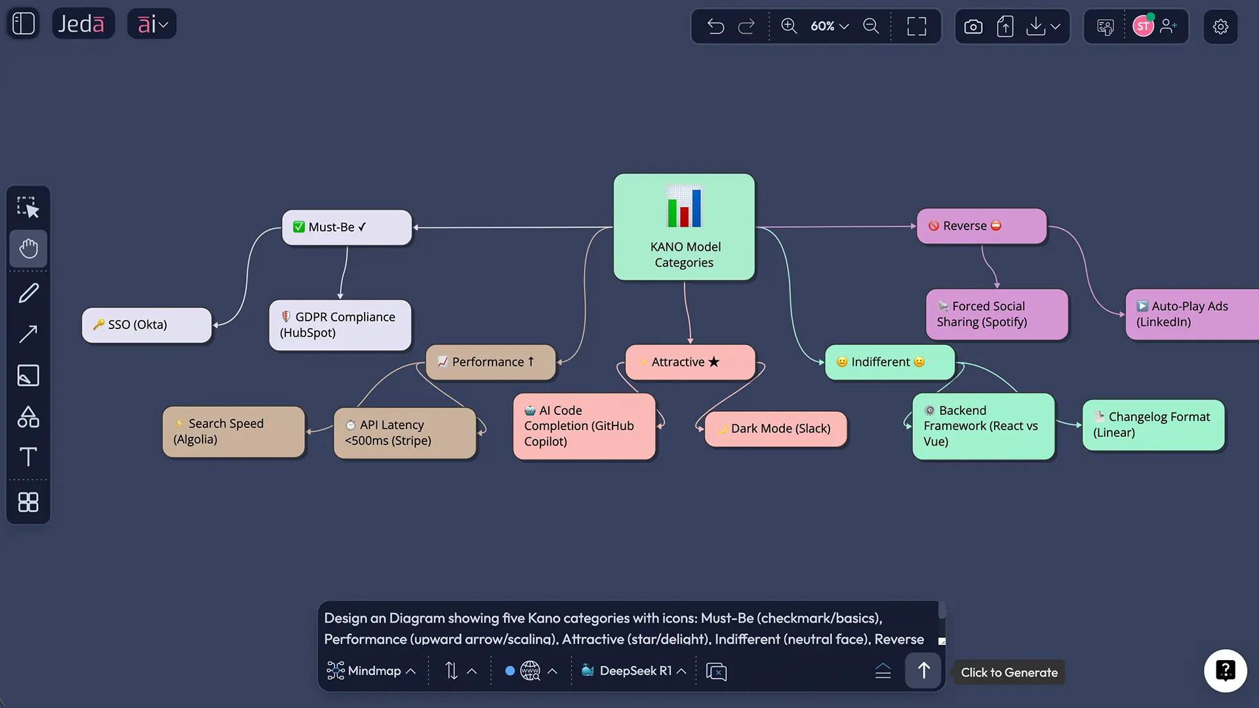Screen dimensions: 1259x708
Task: Select the text tool
Action: pyautogui.click(x=28, y=457)
